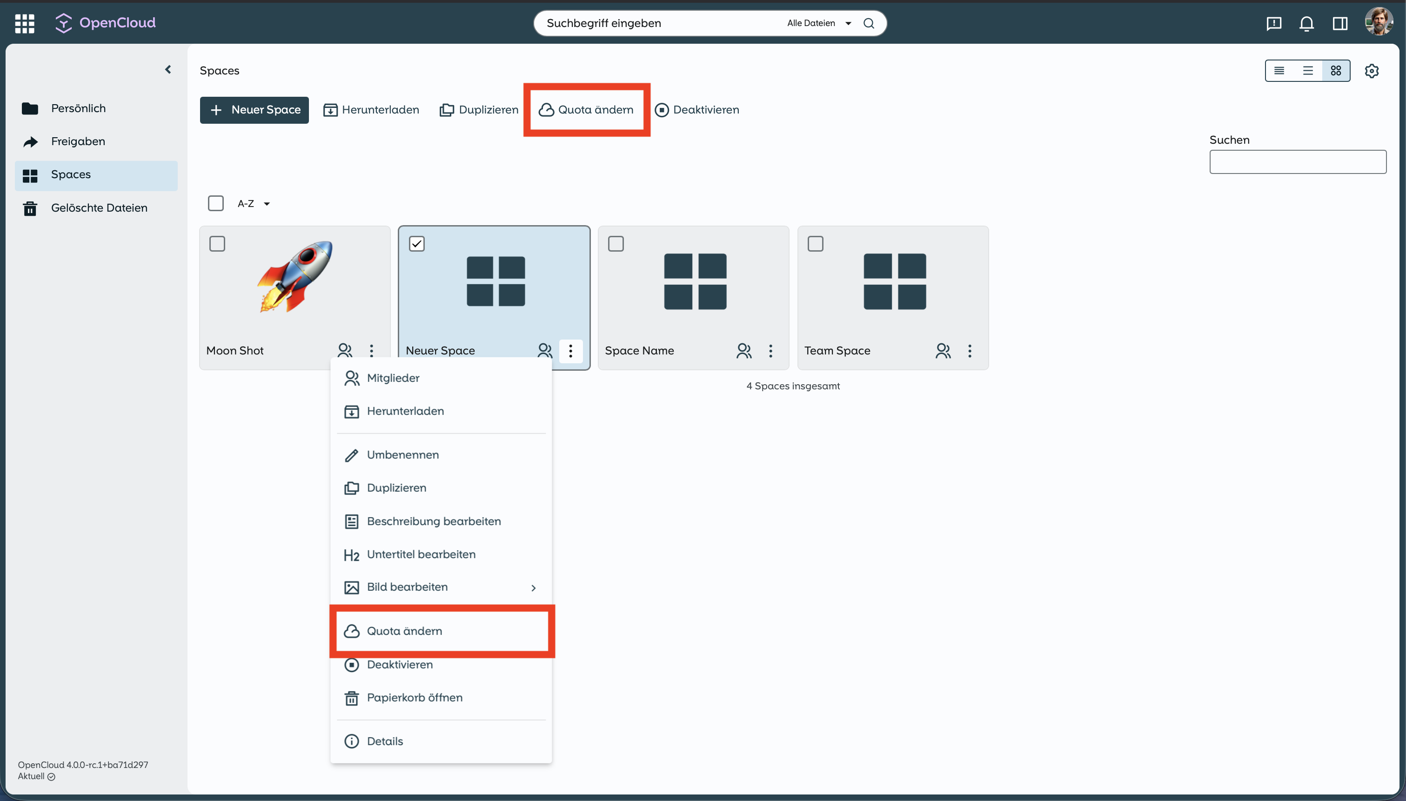Click the feedback icon in top bar
Image resolution: width=1406 pixels, height=801 pixels.
coord(1273,23)
